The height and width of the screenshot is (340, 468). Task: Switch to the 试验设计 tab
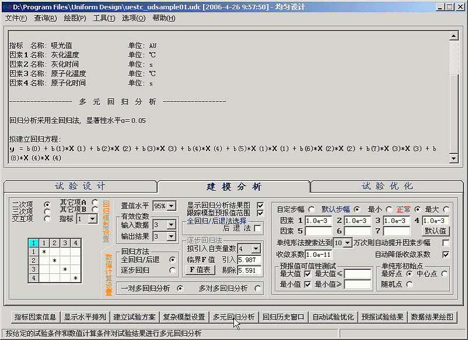pos(80,187)
